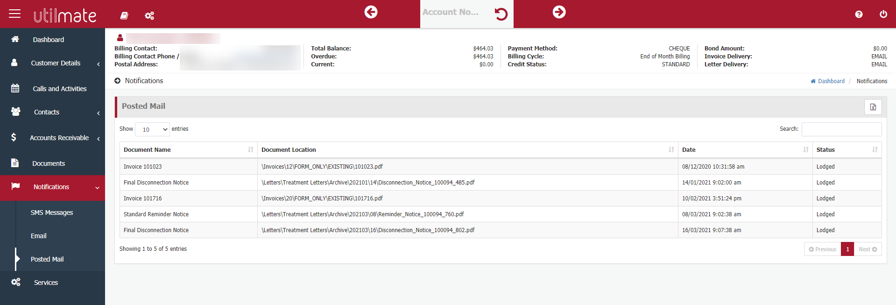The image size is (896, 305).
Task: Click the reload account icon
Action: pyautogui.click(x=501, y=14)
